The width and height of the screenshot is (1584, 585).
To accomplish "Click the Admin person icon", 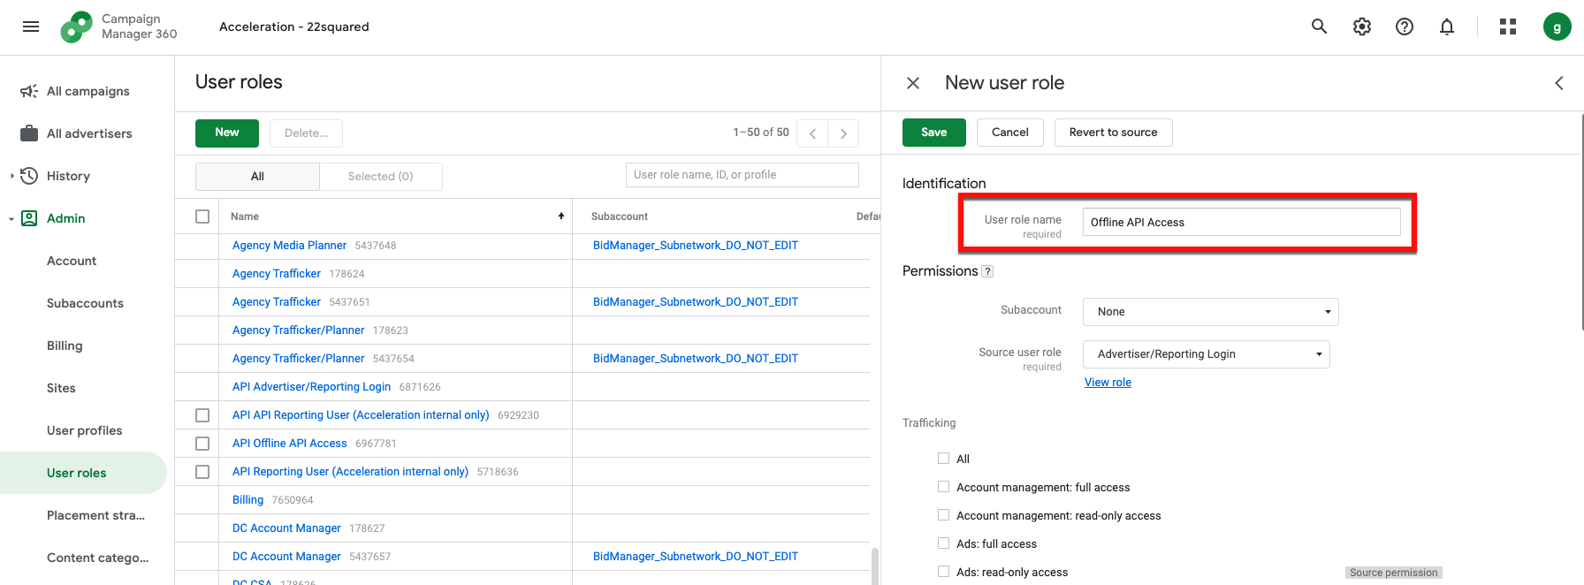I will tap(29, 218).
